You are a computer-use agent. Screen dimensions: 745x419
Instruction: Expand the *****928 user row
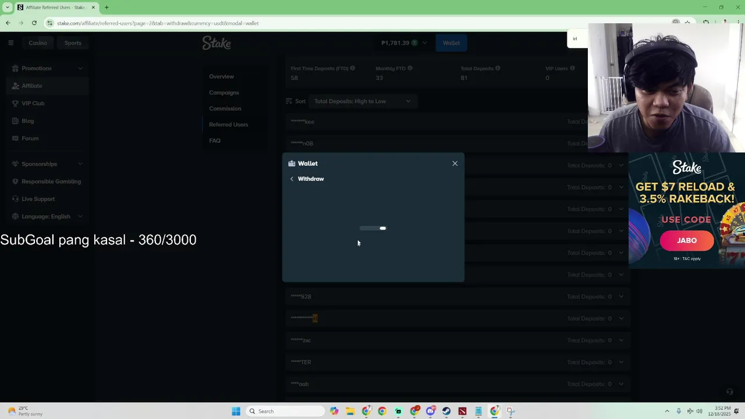click(x=621, y=296)
